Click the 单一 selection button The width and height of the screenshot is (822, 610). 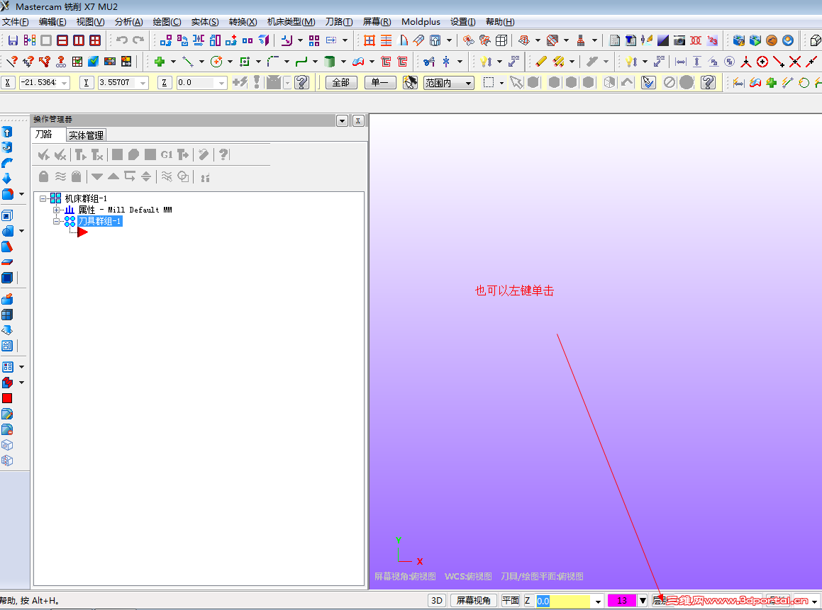[x=379, y=83]
